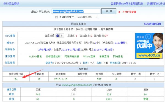165x102 pixels.
Task: Click the site title 净水器哪个牌子好 text
Action: 64,29
